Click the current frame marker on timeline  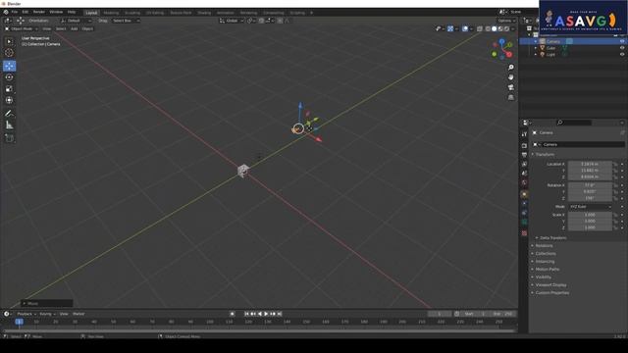click(19, 322)
